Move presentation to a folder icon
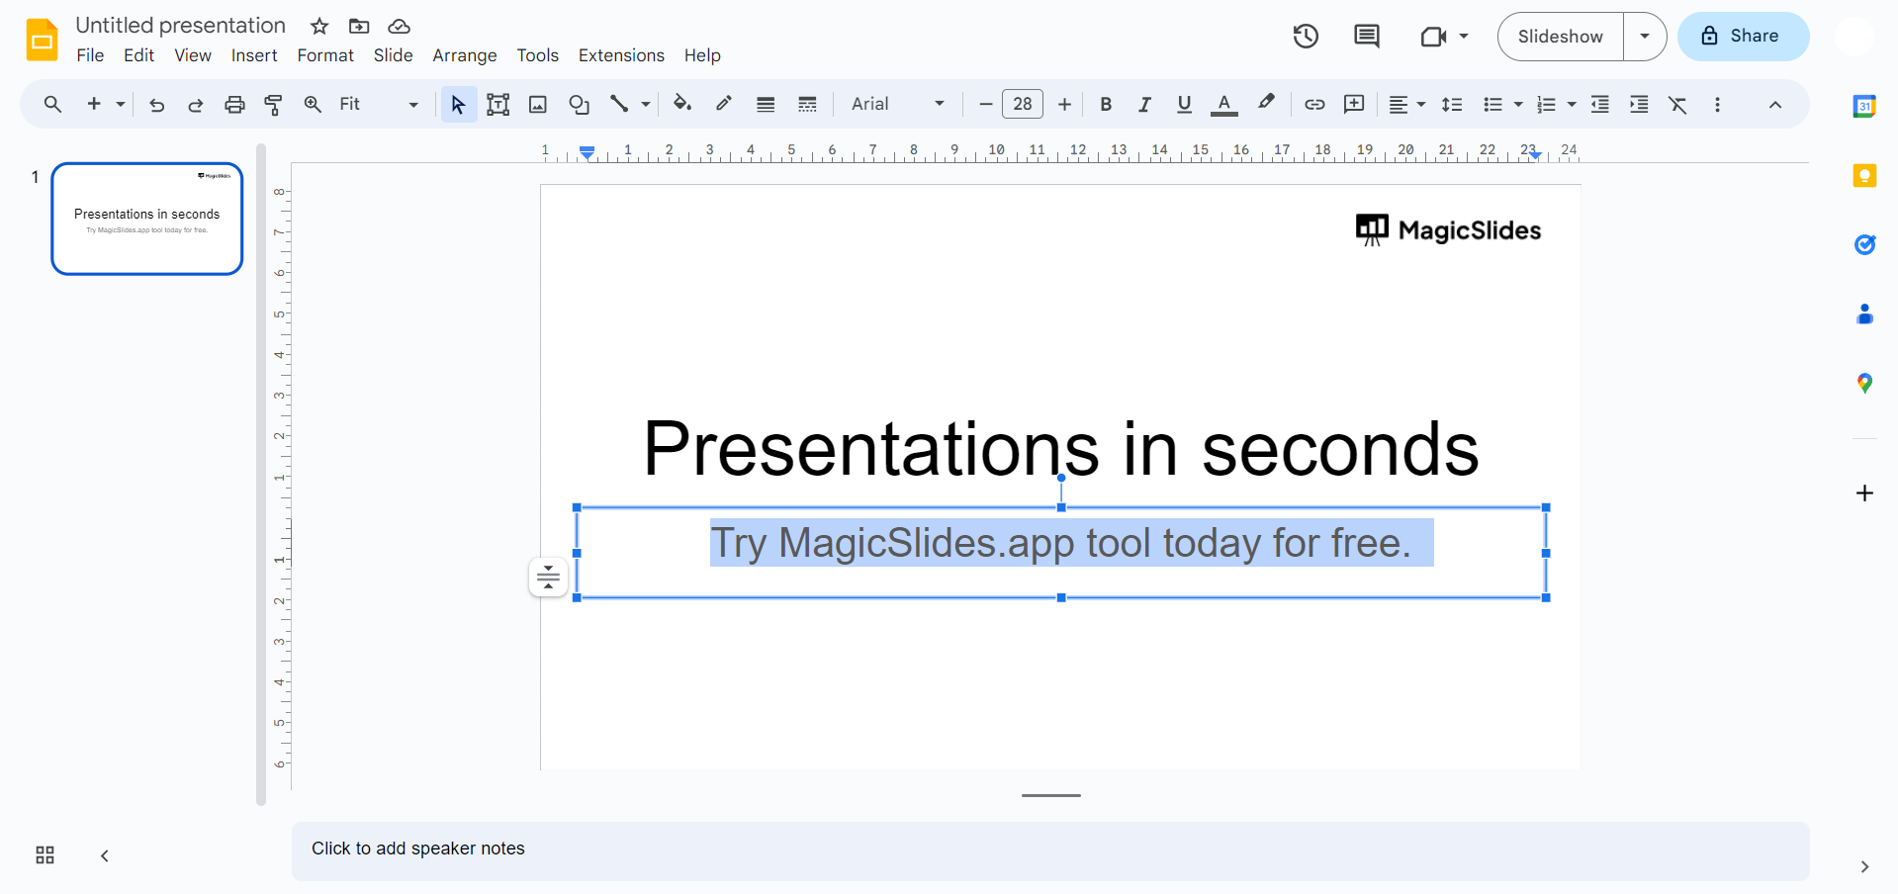The width and height of the screenshot is (1898, 894). 359,27
